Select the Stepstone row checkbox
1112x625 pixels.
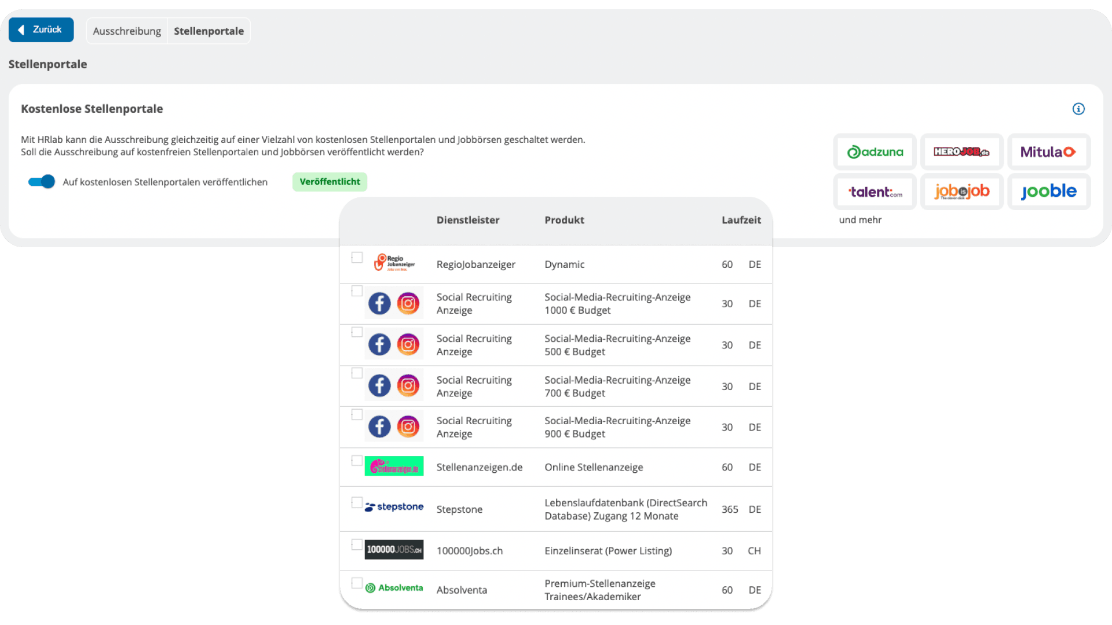click(357, 502)
